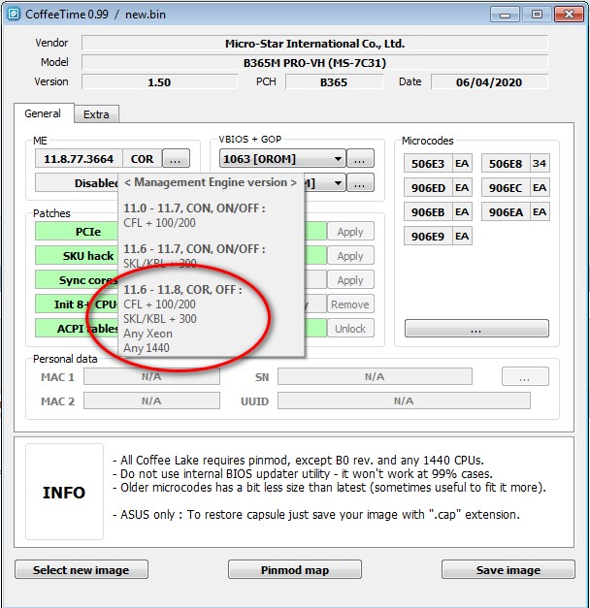Image resolution: width=590 pixels, height=608 pixels.
Task: Open the Pinmod map
Action: tap(295, 569)
